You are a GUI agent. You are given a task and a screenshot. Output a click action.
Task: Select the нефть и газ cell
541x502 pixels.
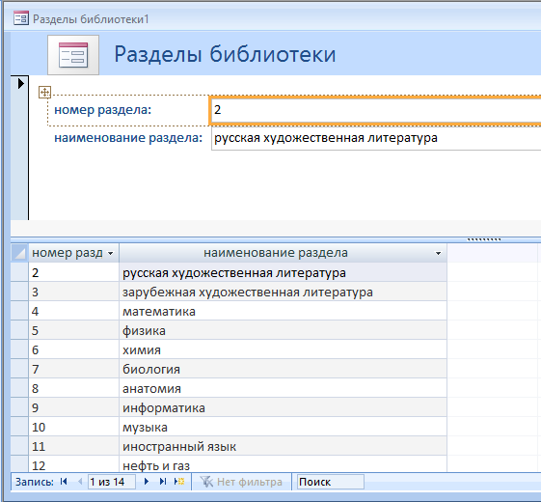283,464
